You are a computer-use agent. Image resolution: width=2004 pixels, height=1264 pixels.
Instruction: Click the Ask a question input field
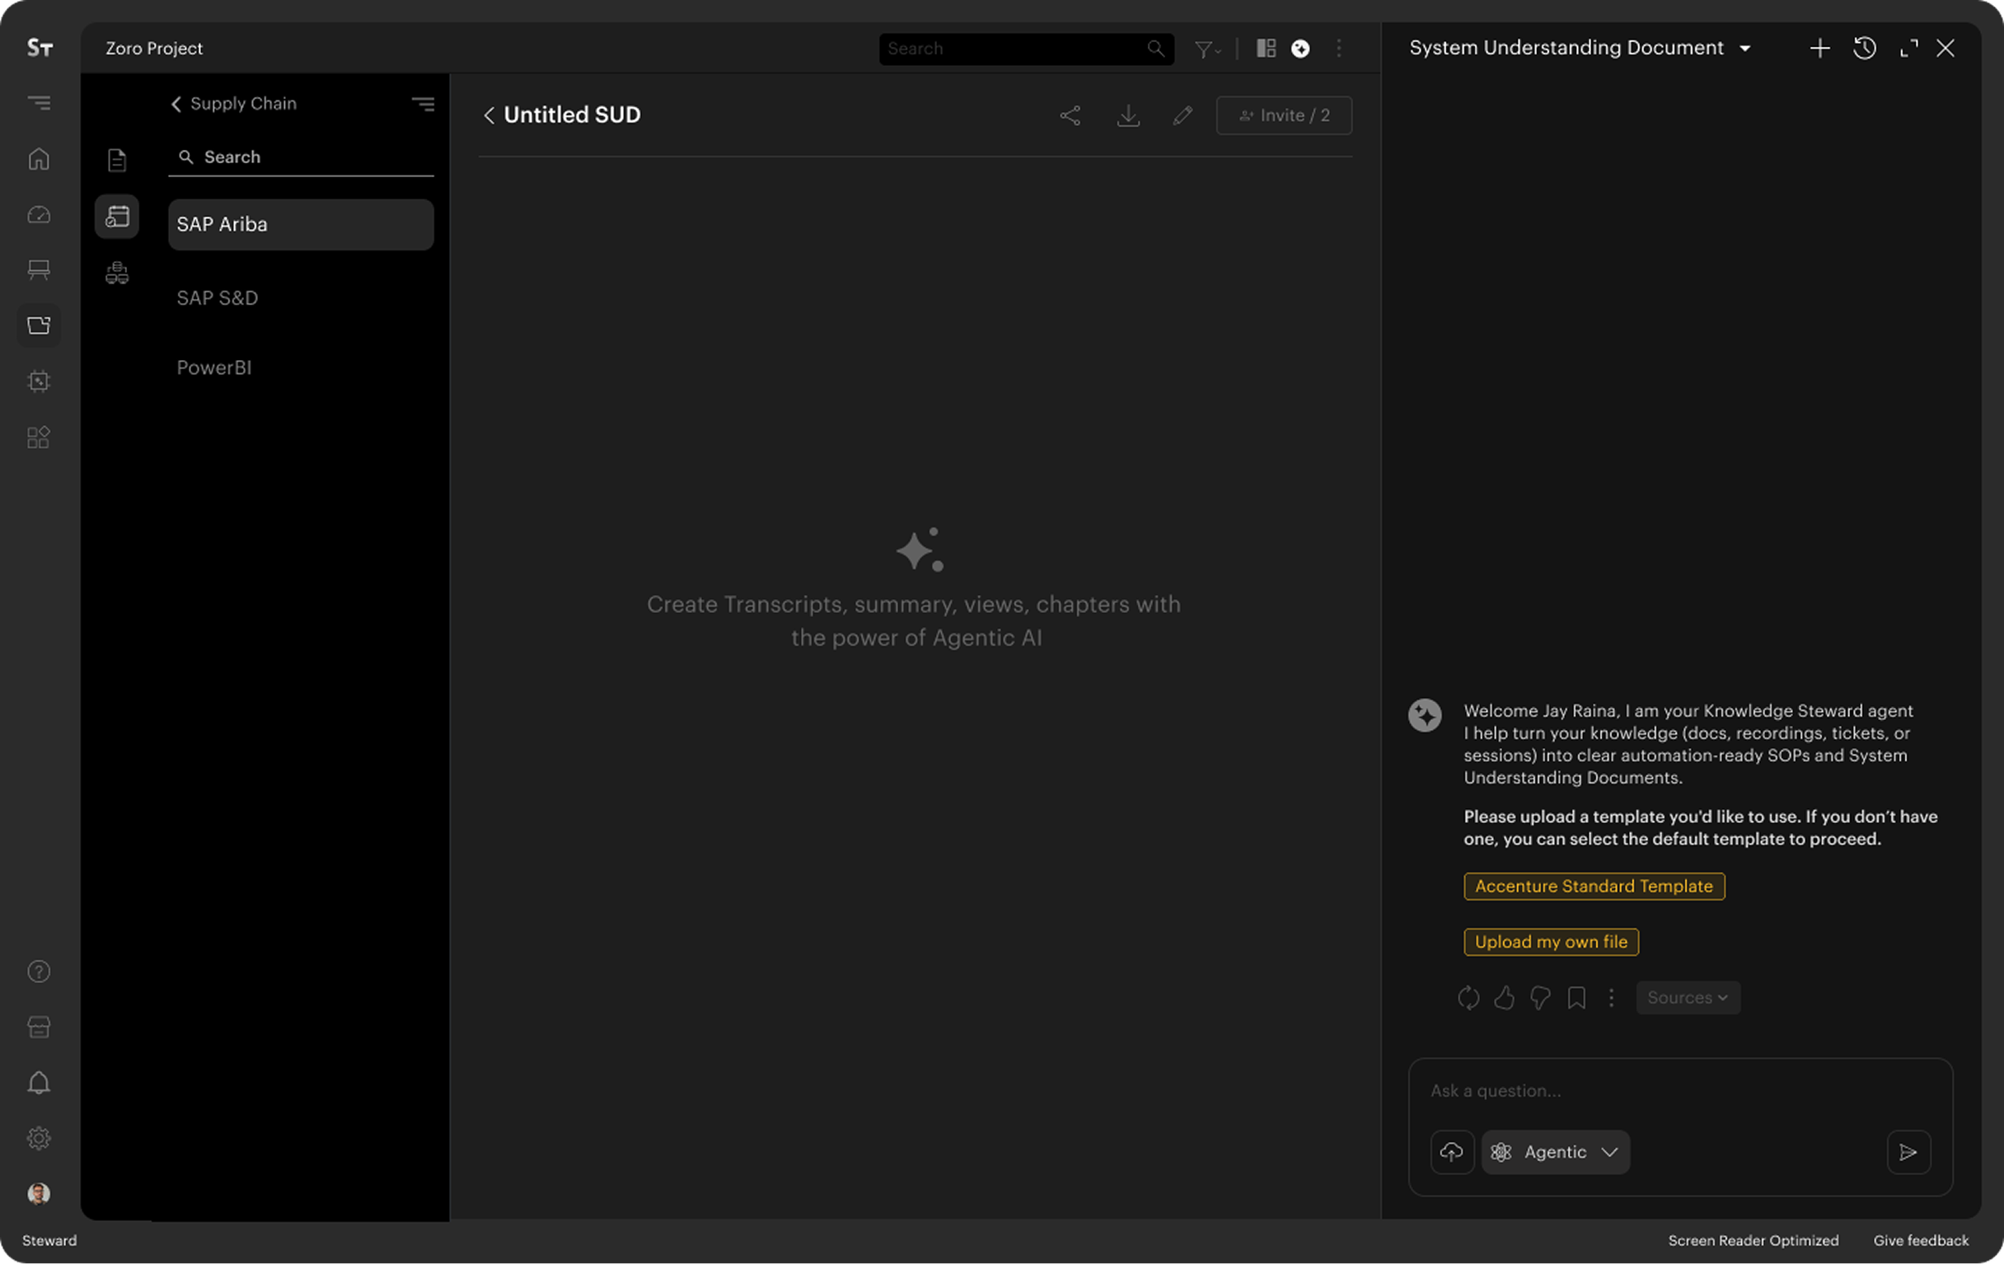(1679, 1090)
